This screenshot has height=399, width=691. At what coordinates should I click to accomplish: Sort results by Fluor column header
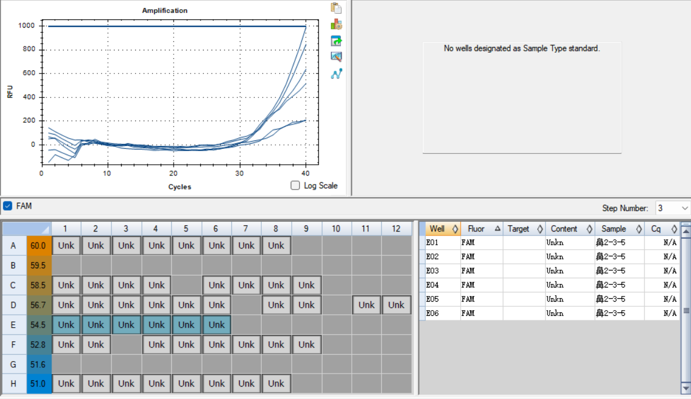tap(482, 229)
